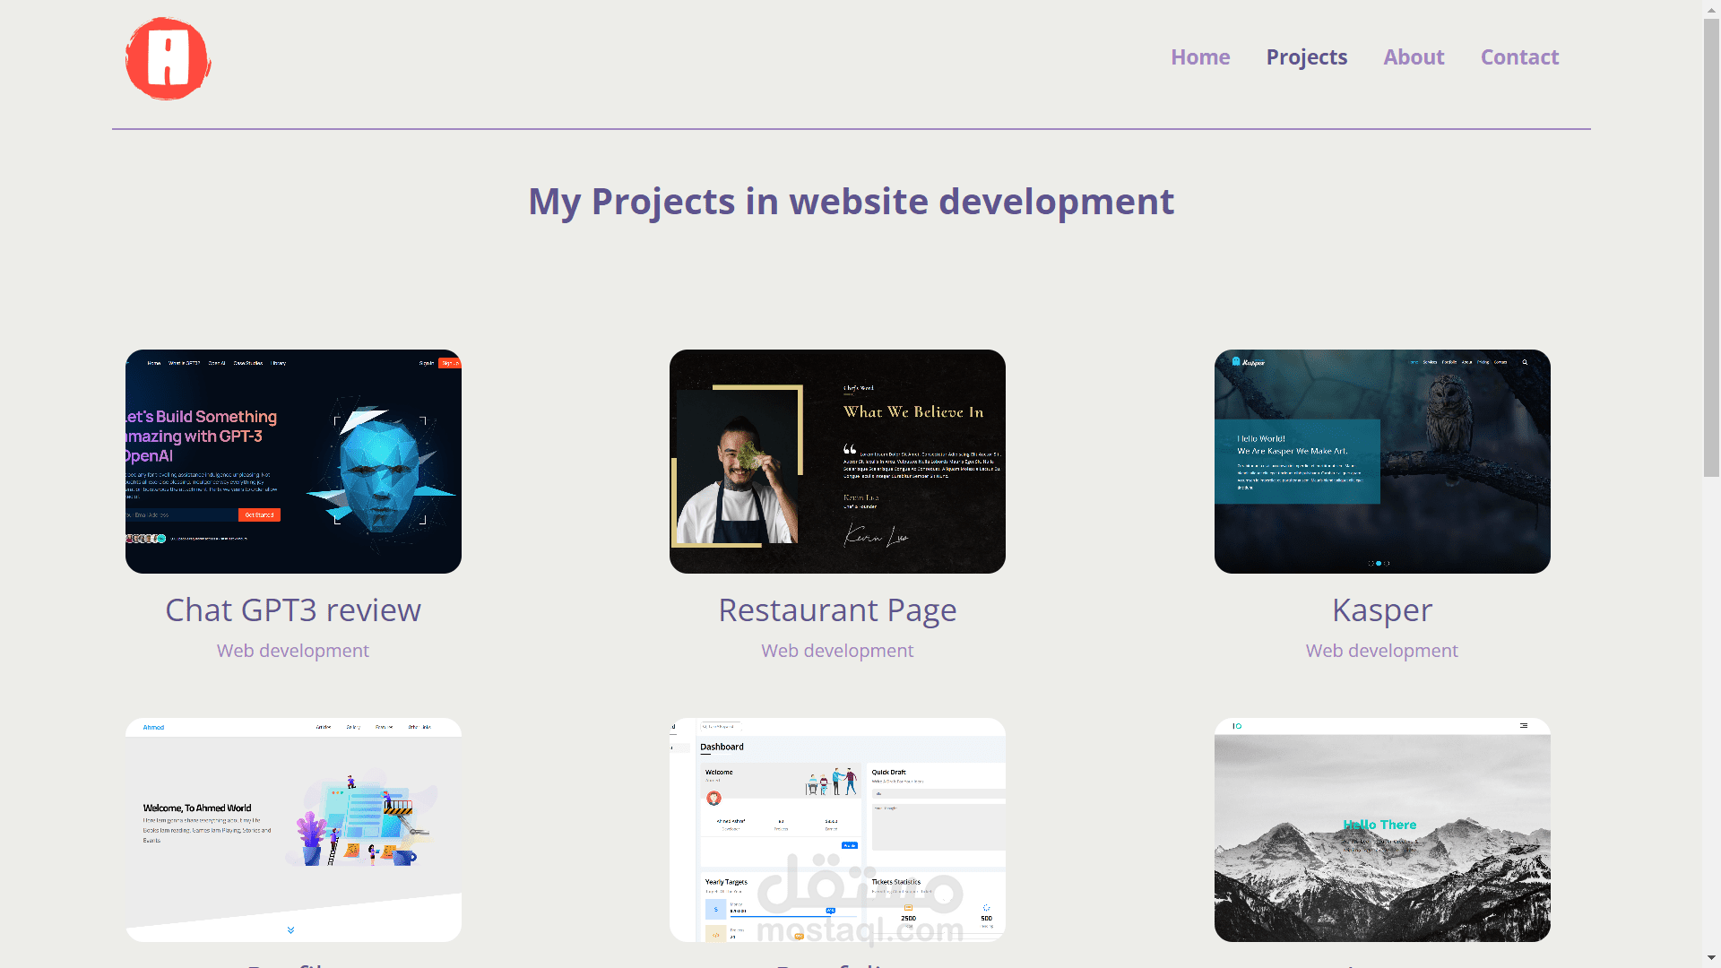The image size is (1721, 968).
Task: Select the Projects navigation item
Action: pos(1306,57)
